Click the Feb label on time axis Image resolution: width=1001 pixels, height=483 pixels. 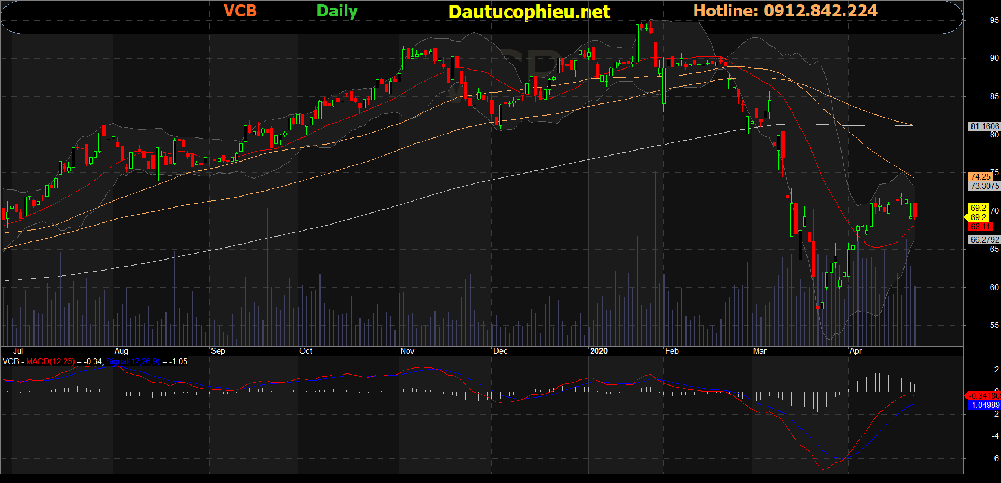click(x=672, y=351)
